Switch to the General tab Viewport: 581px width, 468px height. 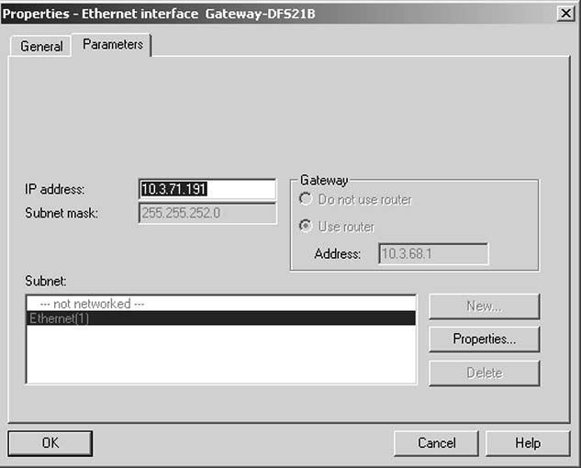tap(40, 46)
